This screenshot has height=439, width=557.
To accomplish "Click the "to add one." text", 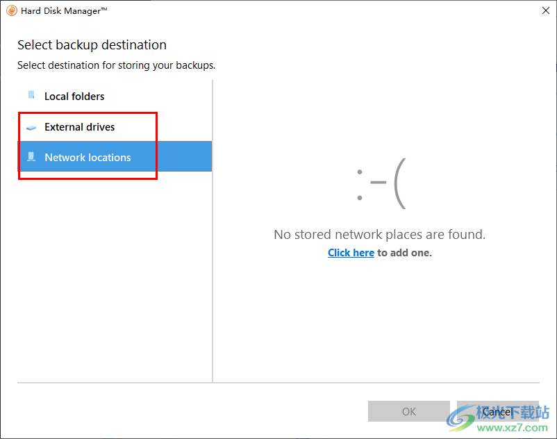I will [x=404, y=253].
